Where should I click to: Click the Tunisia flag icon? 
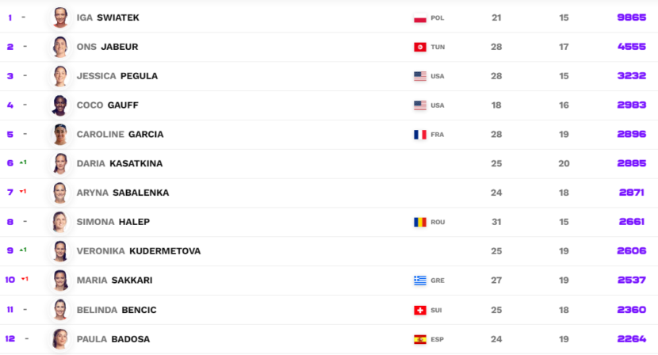419,47
